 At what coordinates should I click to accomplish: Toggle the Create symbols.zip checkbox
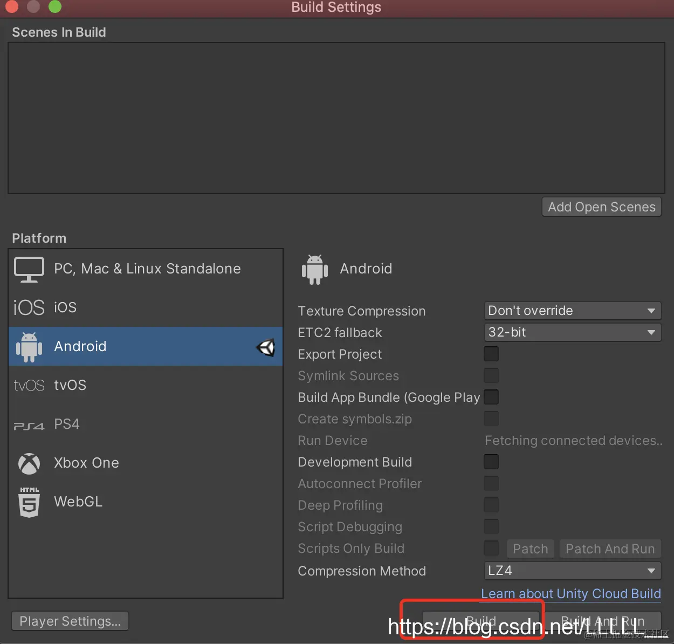(491, 419)
